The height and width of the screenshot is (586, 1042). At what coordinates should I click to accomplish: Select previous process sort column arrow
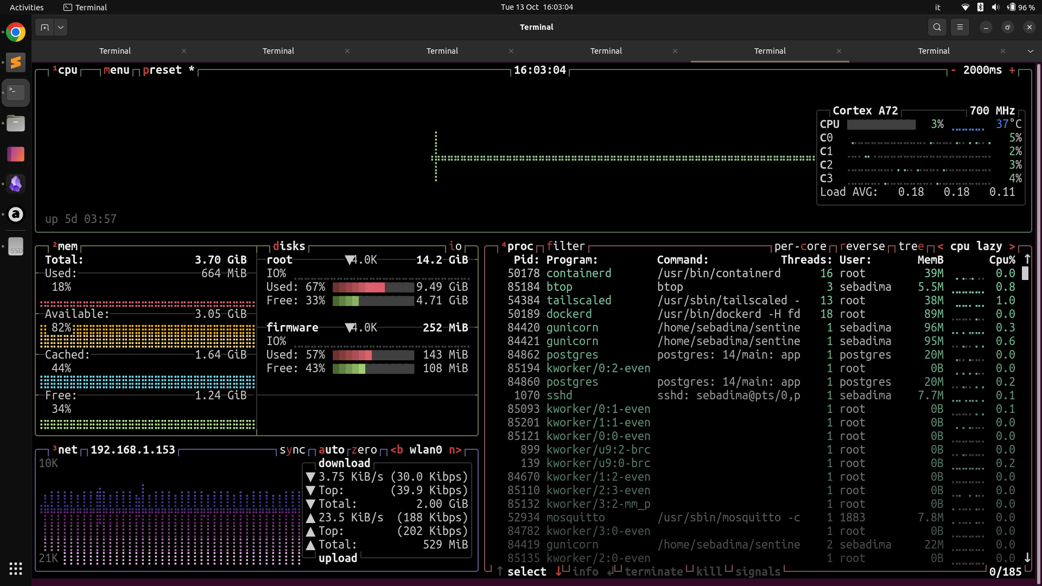[940, 246]
